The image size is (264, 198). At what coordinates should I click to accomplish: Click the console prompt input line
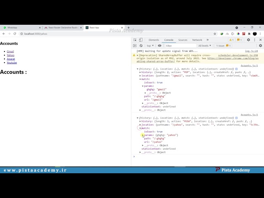pos(199,157)
